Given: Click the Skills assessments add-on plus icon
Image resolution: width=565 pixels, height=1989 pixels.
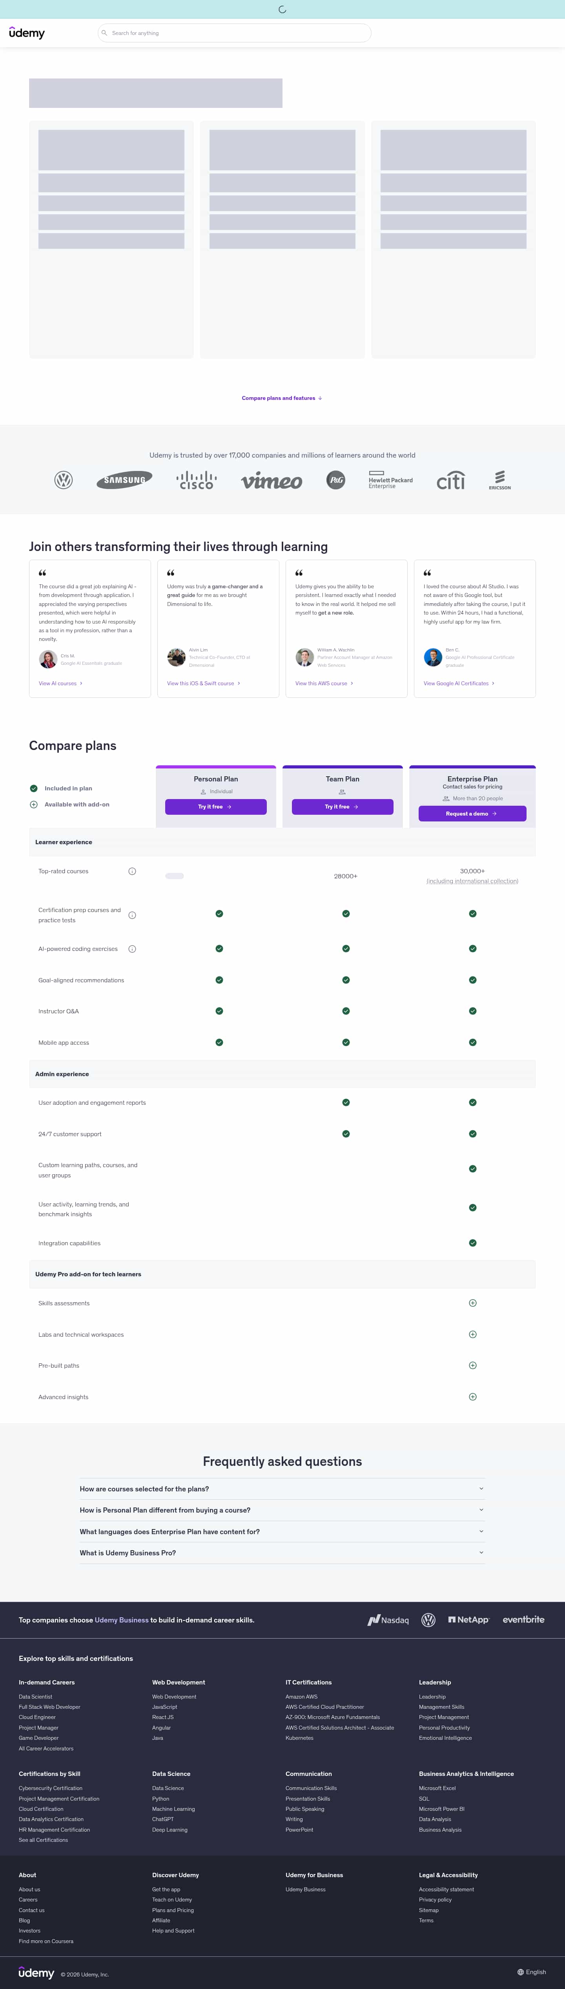Looking at the screenshot, I should pyautogui.click(x=472, y=1303).
